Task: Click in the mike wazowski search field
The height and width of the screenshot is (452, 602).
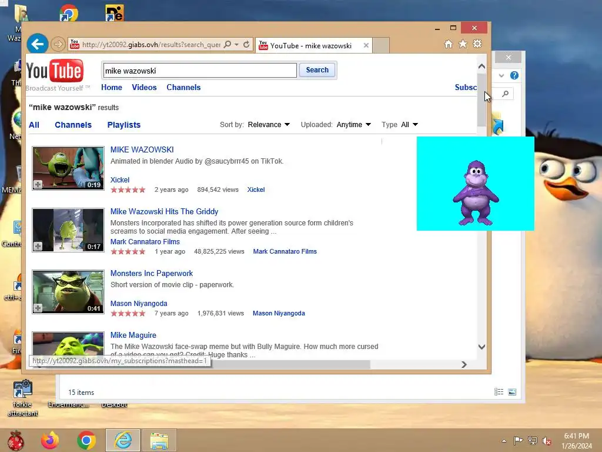Action: (x=200, y=71)
